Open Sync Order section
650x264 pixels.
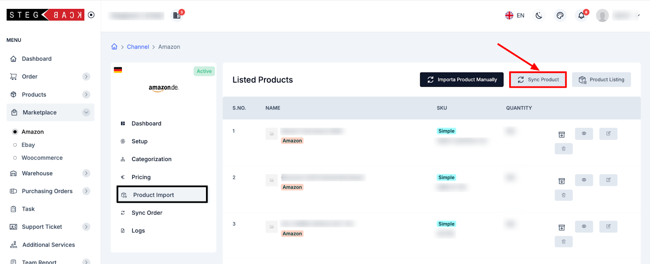[147, 213]
